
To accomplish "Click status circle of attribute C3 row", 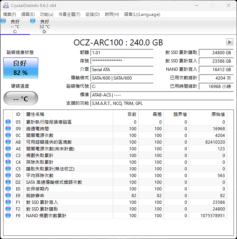I will [x=8, y=155].
